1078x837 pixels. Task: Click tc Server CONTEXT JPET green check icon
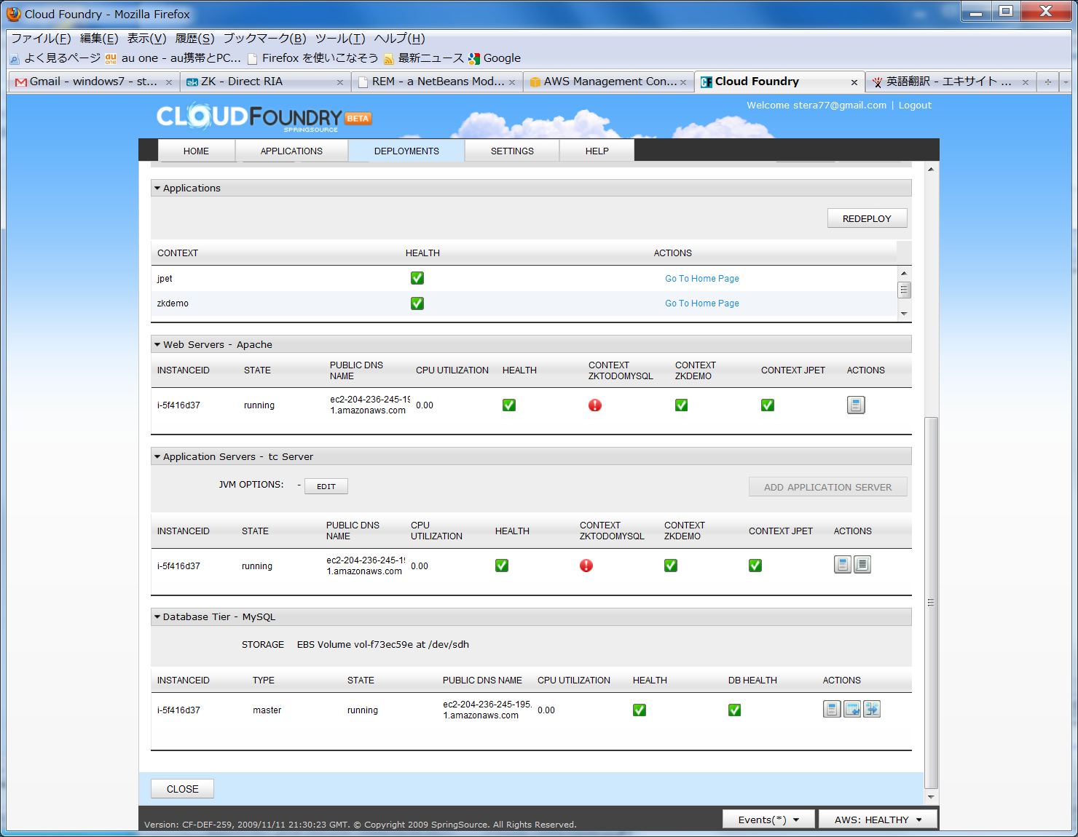point(755,566)
